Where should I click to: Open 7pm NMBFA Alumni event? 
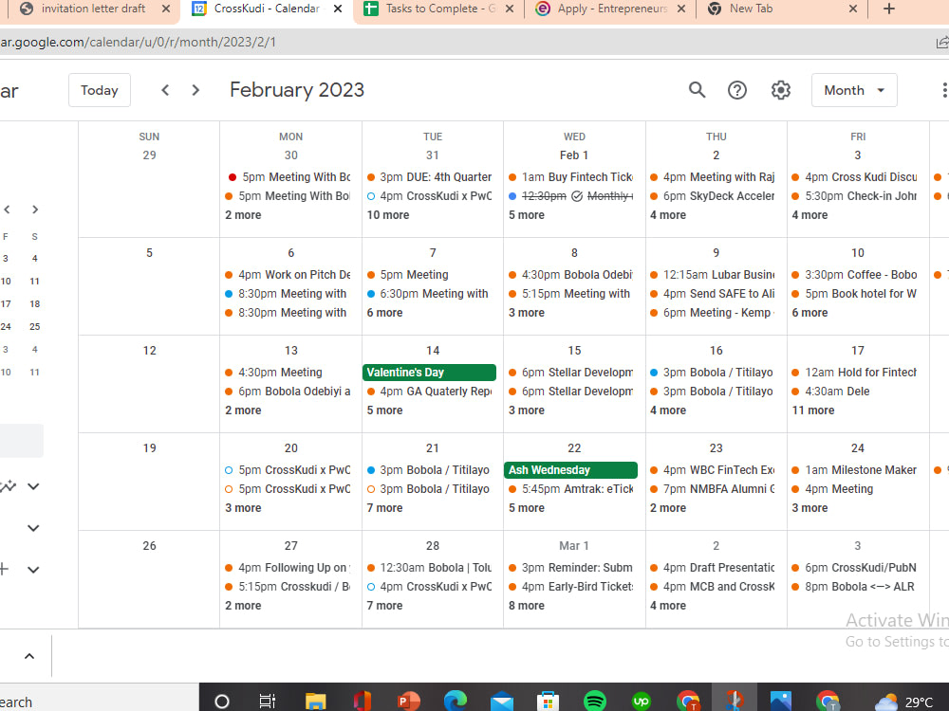[x=713, y=489]
